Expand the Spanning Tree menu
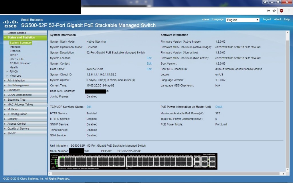293x183 pixels. coord(25,100)
